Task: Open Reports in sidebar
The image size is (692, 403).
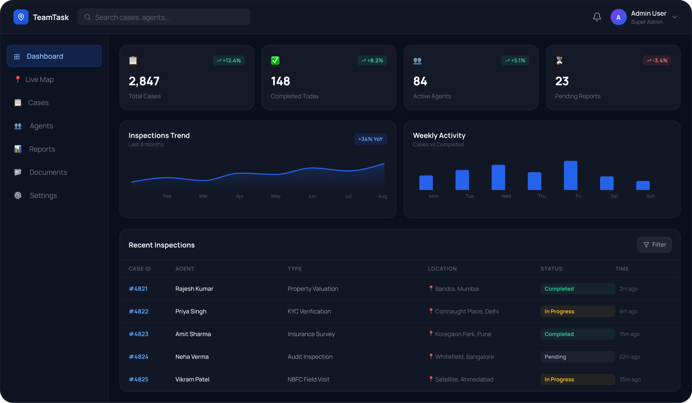Action: click(54, 149)
